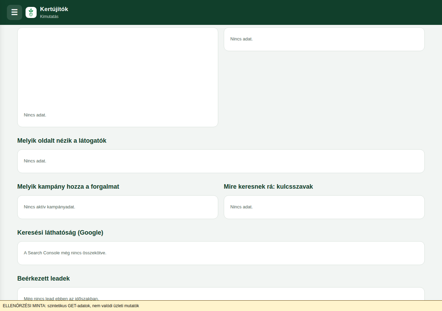Select 'Mire keresnek rá: kulcsszavak' heading
442x311 pixels.
[x=268, y=187]
